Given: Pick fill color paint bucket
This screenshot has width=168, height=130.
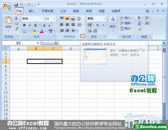Looking at the screenshot, I should (34, 31).
